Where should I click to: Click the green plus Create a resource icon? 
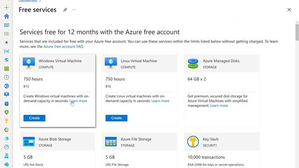(x=7, y=7)
